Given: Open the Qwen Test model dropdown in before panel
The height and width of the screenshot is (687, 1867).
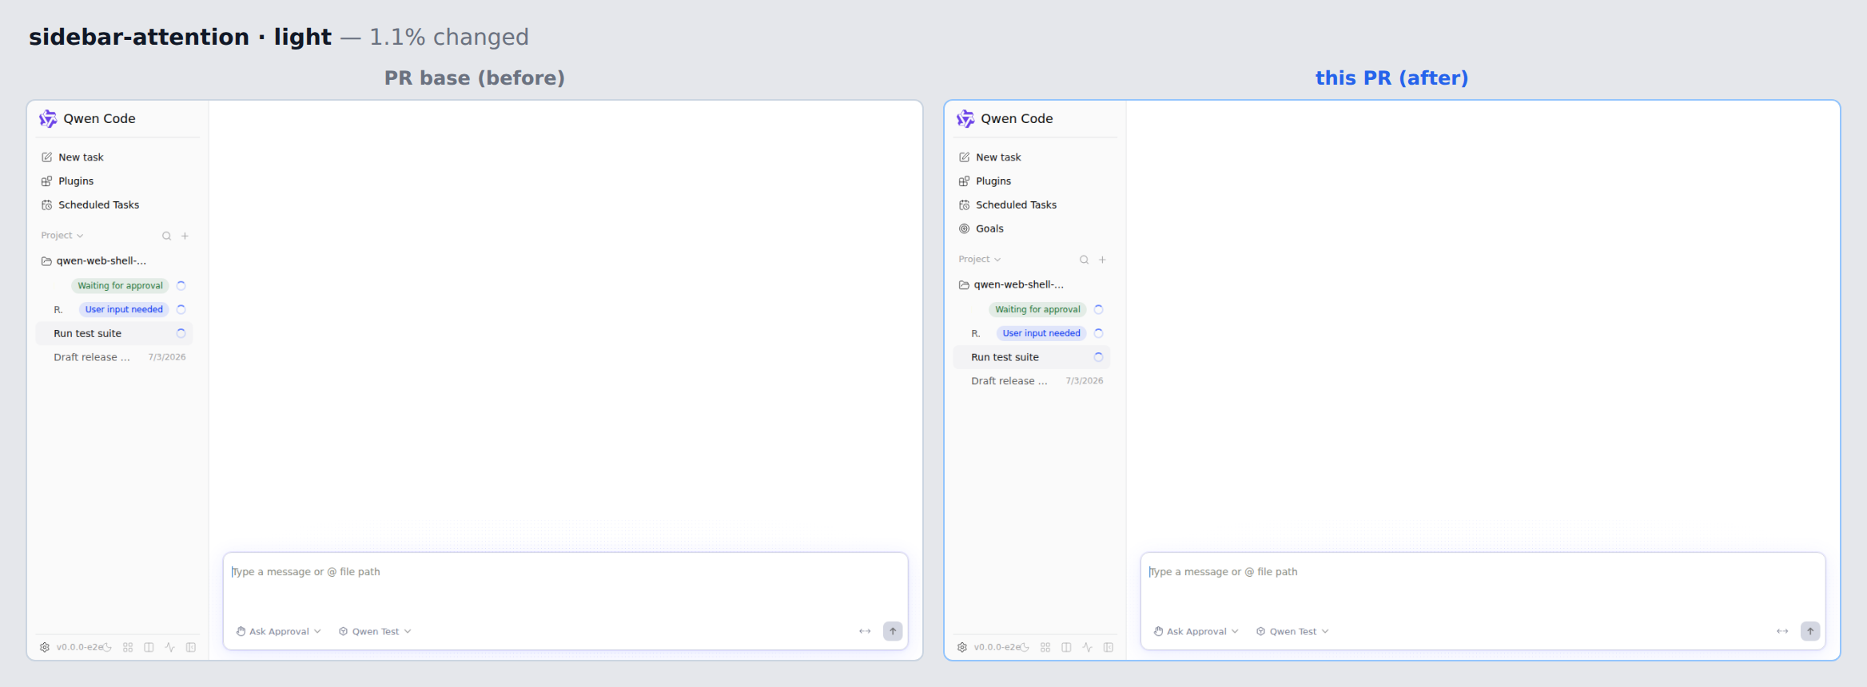Looking at the screenshot, I should pyautogui.click(x=376, y=632).
